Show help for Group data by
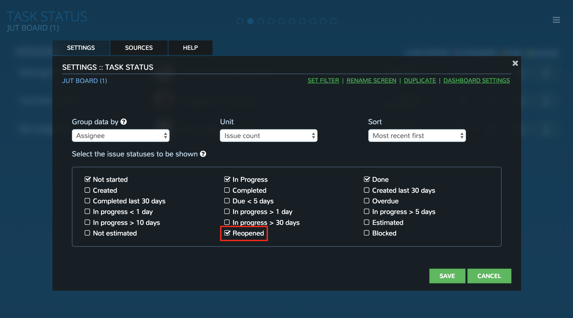 pos(124,122)
